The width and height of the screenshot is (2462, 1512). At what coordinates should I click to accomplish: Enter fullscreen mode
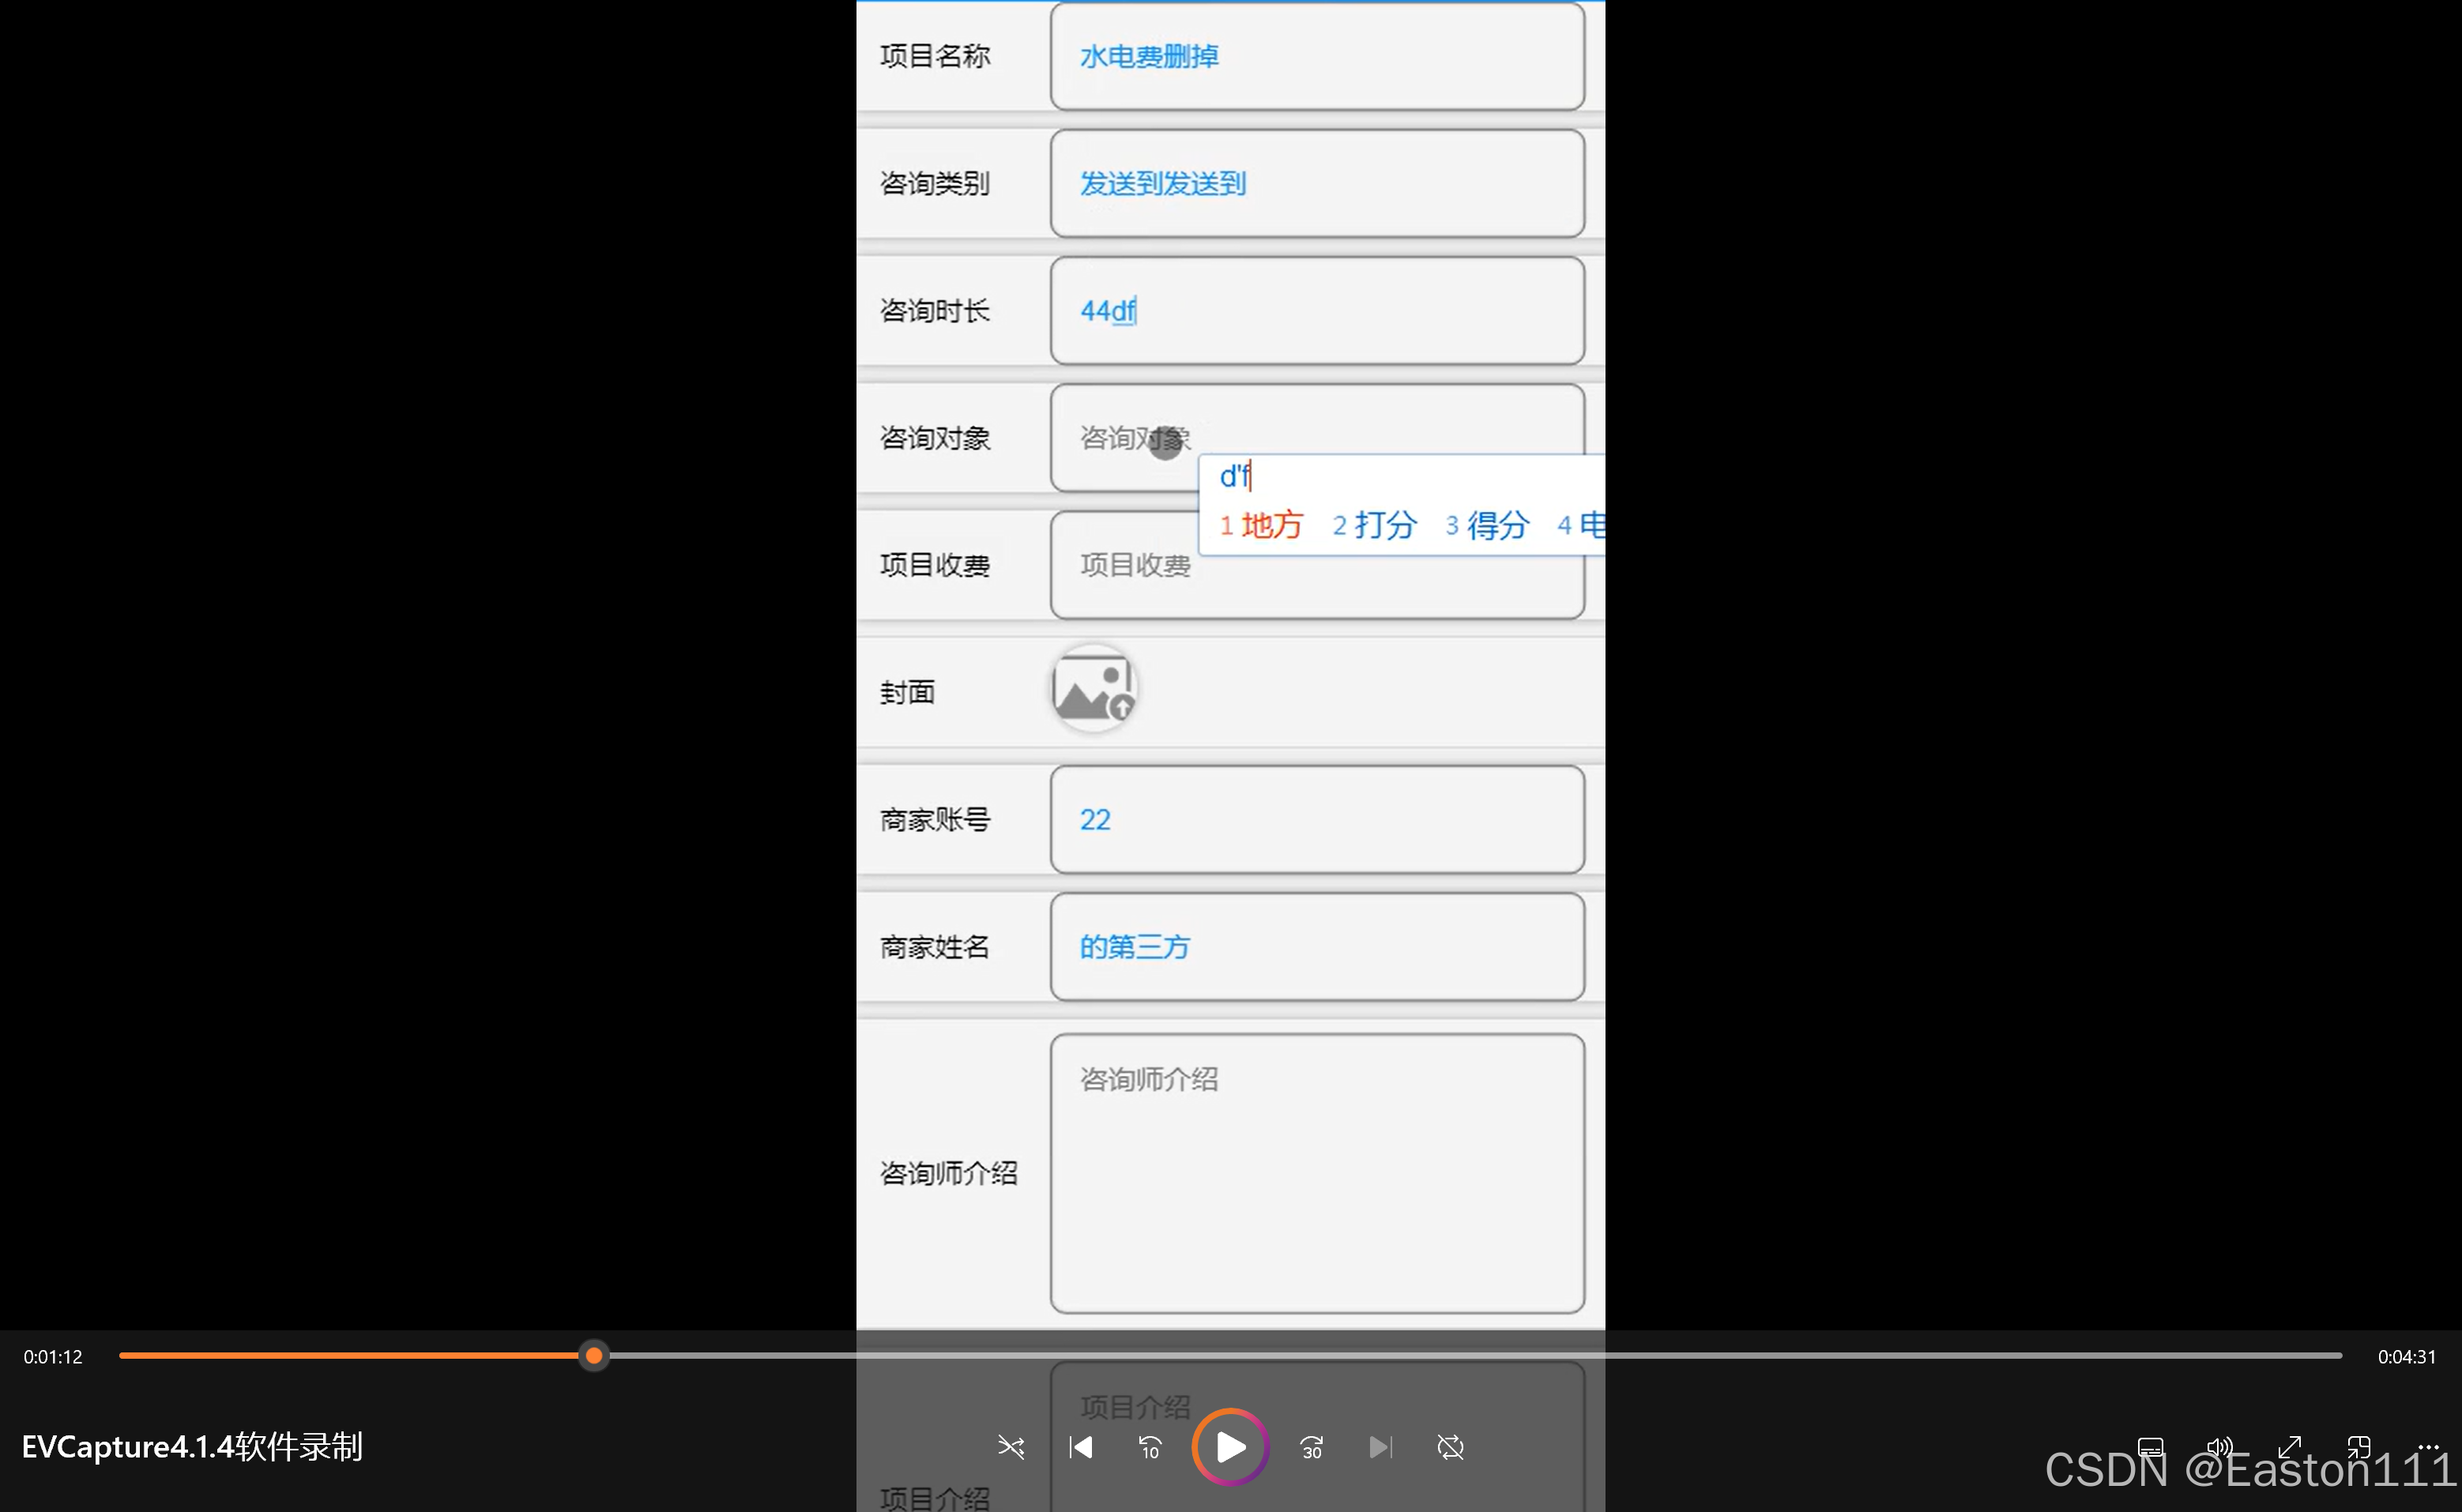tap(2289, 1446)
